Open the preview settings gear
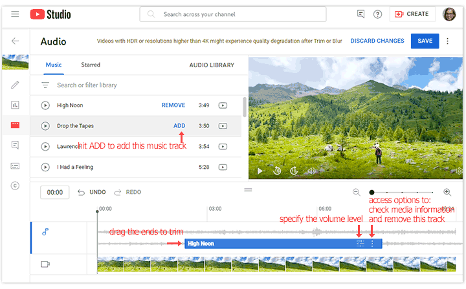The image size is (466, 289). click(459, 171)
